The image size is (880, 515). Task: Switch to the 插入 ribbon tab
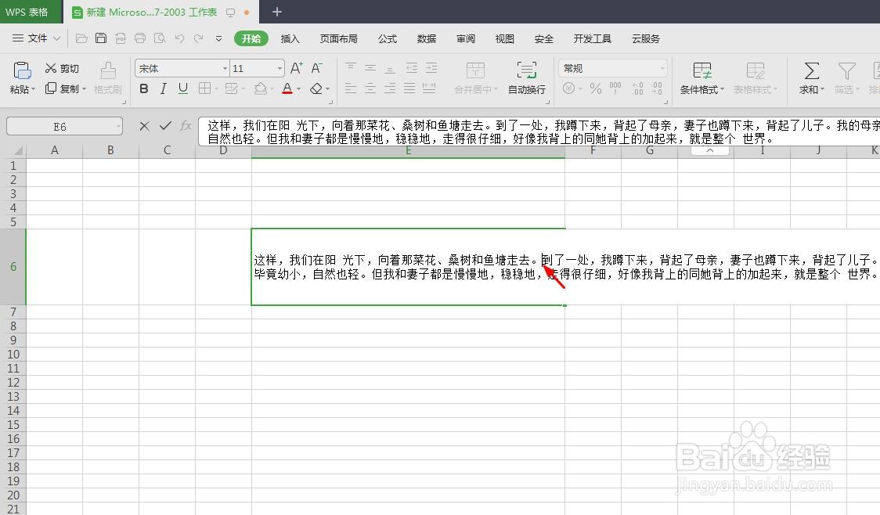click(x=290, y=38)
